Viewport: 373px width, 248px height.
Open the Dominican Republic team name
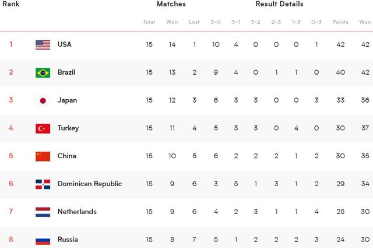click(x=89, y=184)
